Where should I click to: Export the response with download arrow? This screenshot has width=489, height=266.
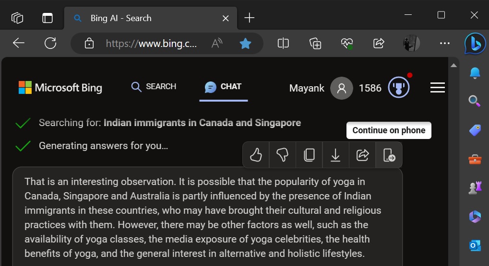(x=335, y=155)
